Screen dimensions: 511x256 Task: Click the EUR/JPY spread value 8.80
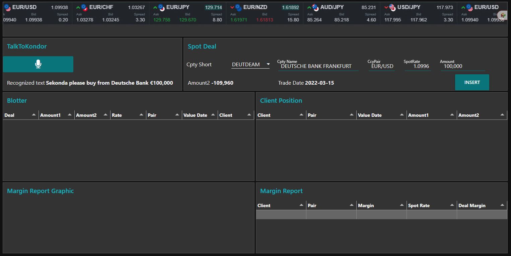tap(217, 20)
